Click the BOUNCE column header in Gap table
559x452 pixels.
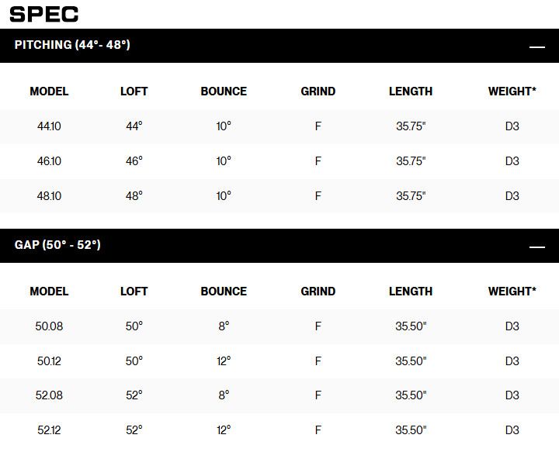coord(224,292)
